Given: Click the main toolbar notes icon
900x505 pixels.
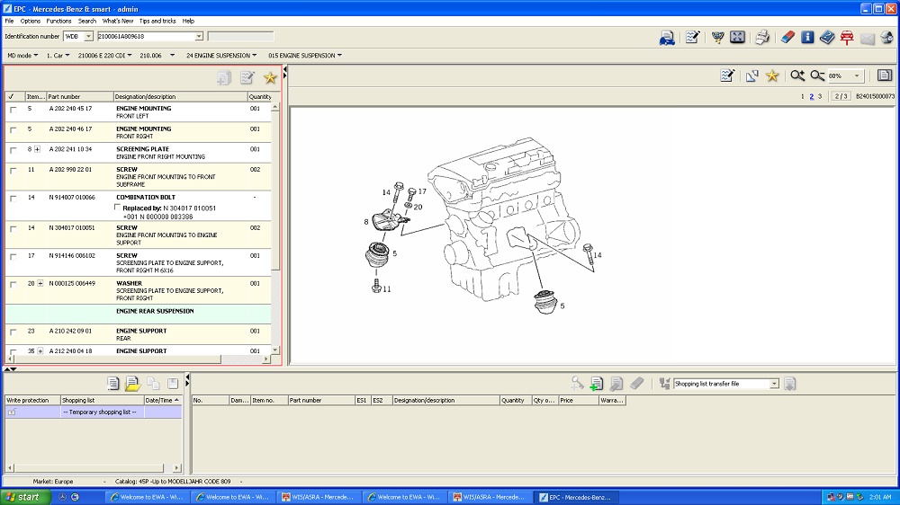Looking at the screenshot, I should (x=692, y=38).
